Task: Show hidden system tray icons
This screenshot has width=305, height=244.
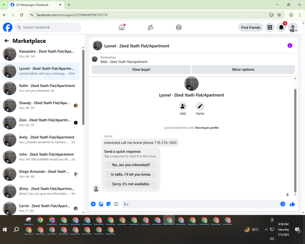Action: coord(266,229)
